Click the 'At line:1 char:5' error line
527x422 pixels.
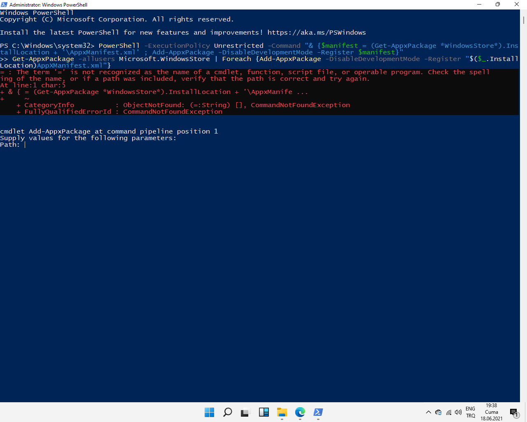pos(33,85)
